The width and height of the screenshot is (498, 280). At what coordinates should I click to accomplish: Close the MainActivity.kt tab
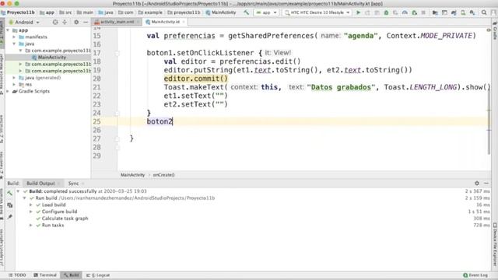(x=184, y=22)
